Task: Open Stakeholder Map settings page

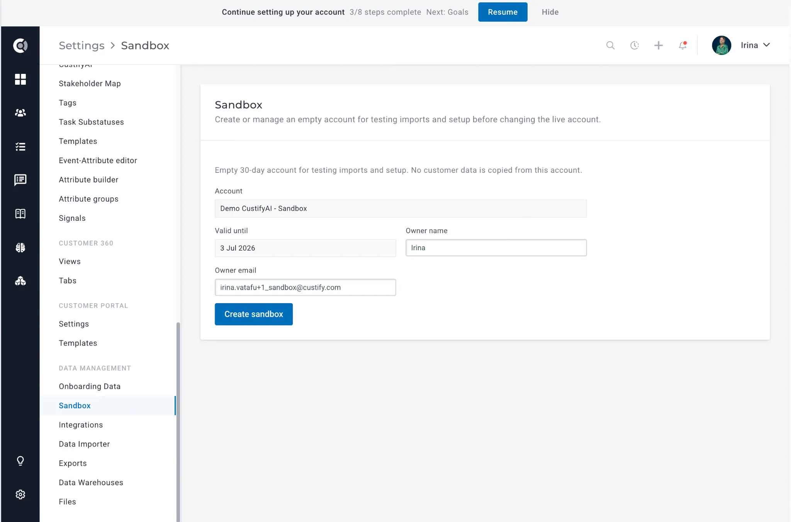Action: click(x=90, y=84)
